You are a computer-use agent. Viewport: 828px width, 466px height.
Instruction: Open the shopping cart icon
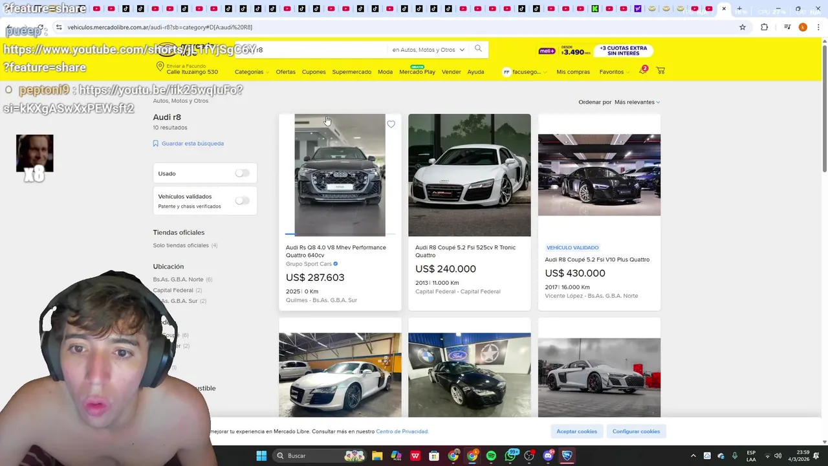(660, 71)
